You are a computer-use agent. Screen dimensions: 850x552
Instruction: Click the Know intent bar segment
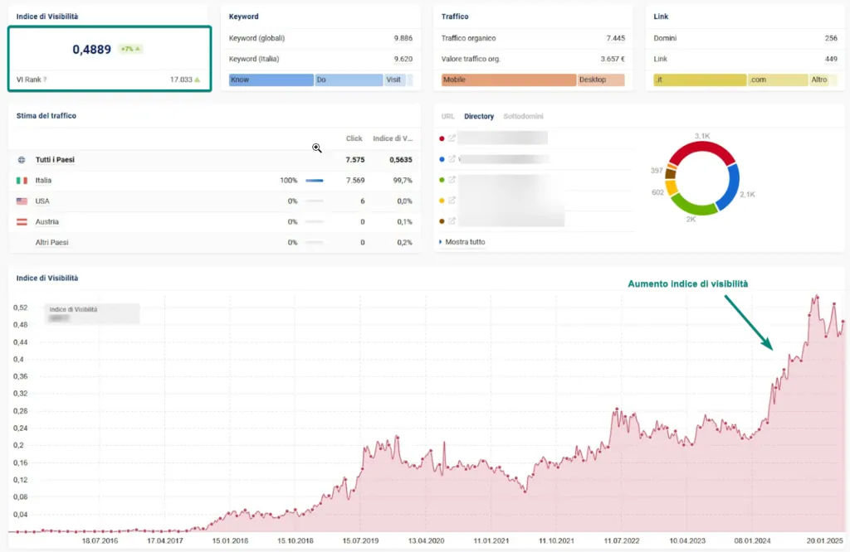pos(271,80)
